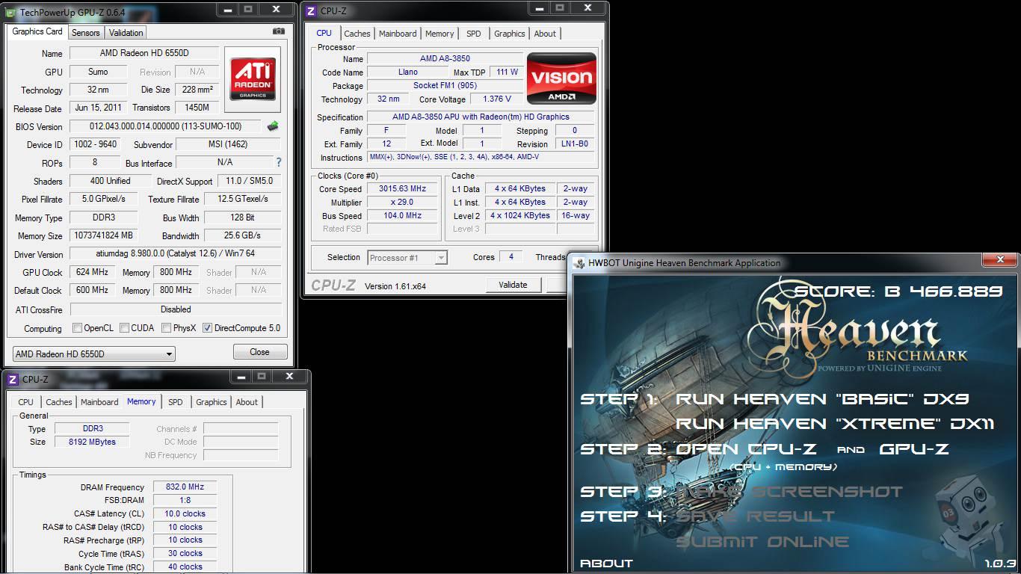Viewport: 1021px width, 574px height.
Task: Close the Heaven Benchmark window
Action: tap(1000, 260)
